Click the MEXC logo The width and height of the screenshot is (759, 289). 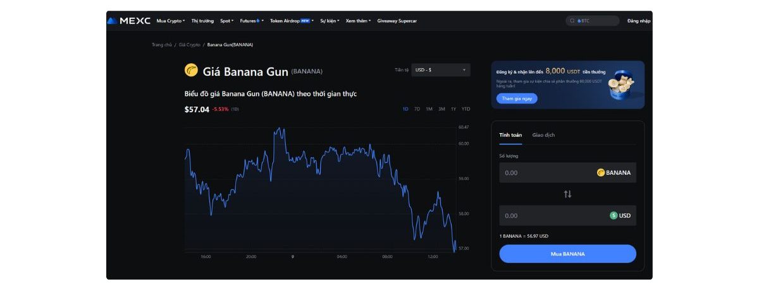coord(129,21)
